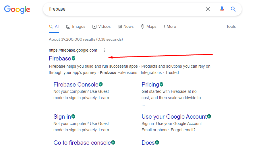Open the three-dot menu beside firebase.google.com
This screenshot has height=145, width=261.
coord(104,50)
